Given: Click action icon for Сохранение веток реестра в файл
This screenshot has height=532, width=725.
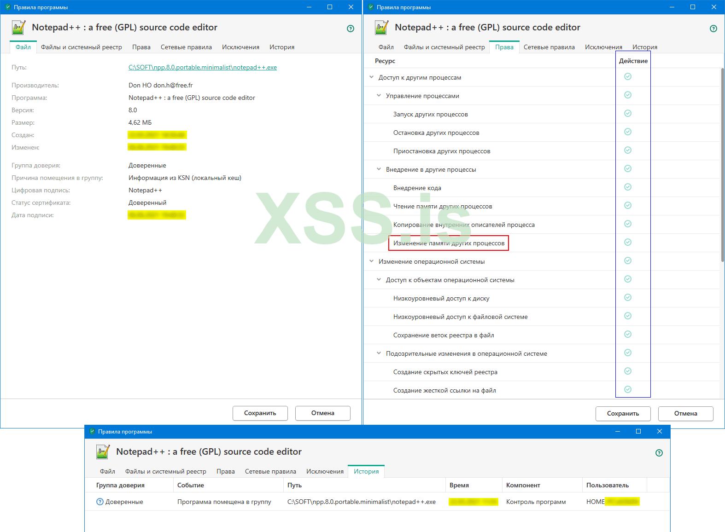Looking at the screenshot, I should (628, 334).
